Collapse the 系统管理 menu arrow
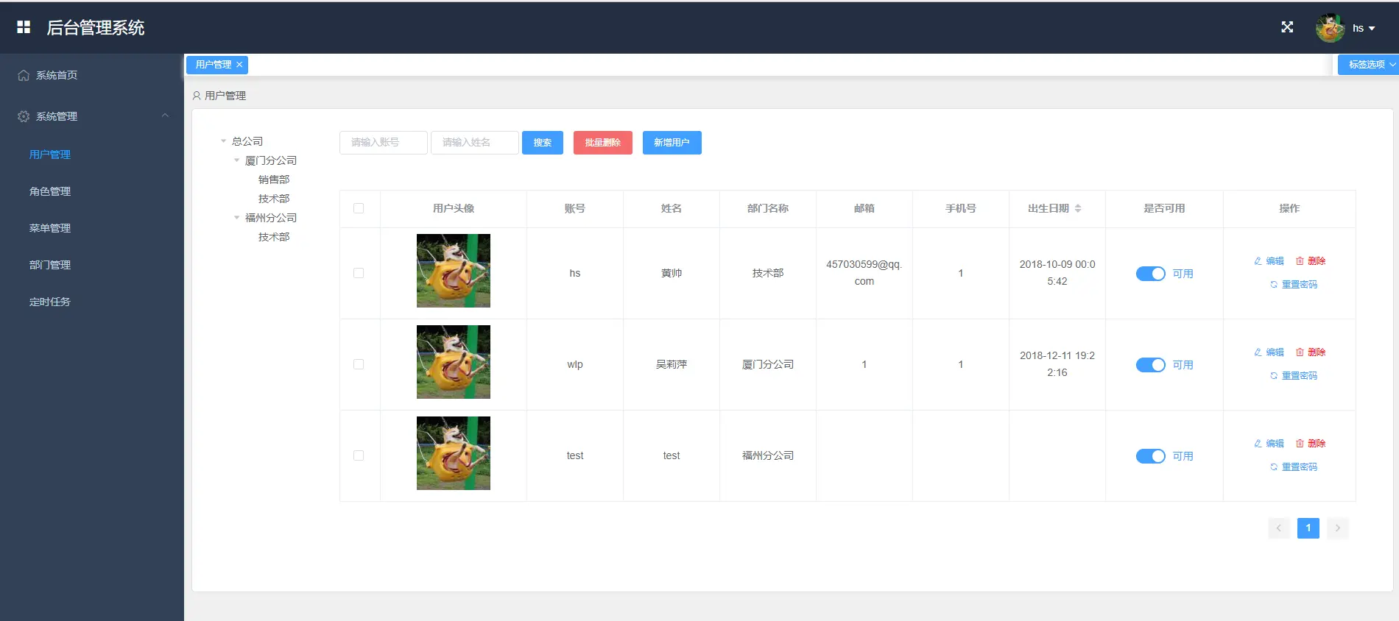 (165, 116)
